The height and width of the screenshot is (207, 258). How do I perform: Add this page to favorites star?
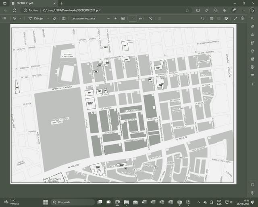187,10
